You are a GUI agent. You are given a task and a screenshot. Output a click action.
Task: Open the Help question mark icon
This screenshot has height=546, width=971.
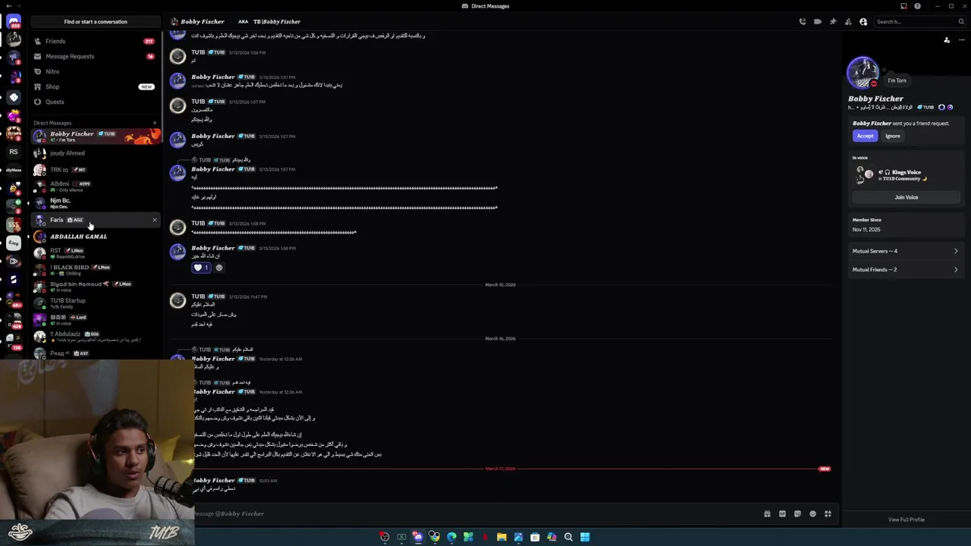(x=917, y=6)
